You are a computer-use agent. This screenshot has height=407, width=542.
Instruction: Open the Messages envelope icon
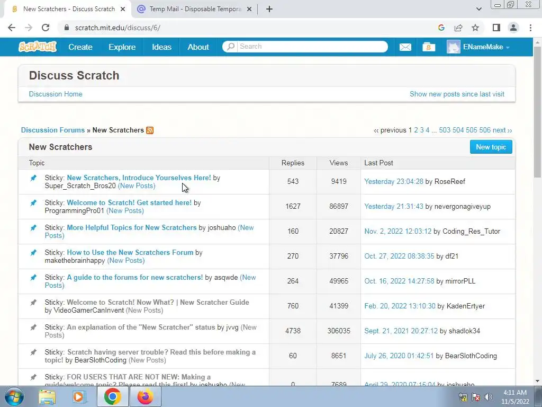click(x=405, y=47)
